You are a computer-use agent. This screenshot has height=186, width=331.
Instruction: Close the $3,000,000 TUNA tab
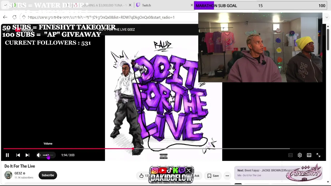pyautogui.click(x=130, y=5)
